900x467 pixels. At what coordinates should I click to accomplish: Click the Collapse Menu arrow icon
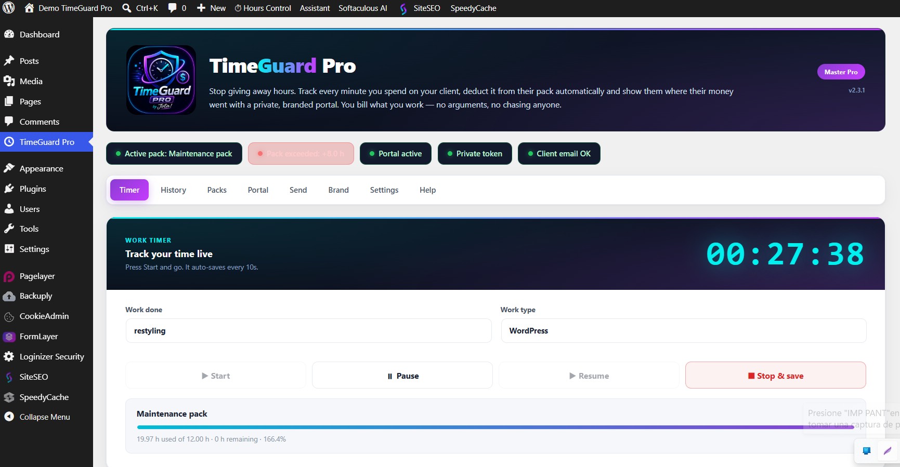(9, 417)
